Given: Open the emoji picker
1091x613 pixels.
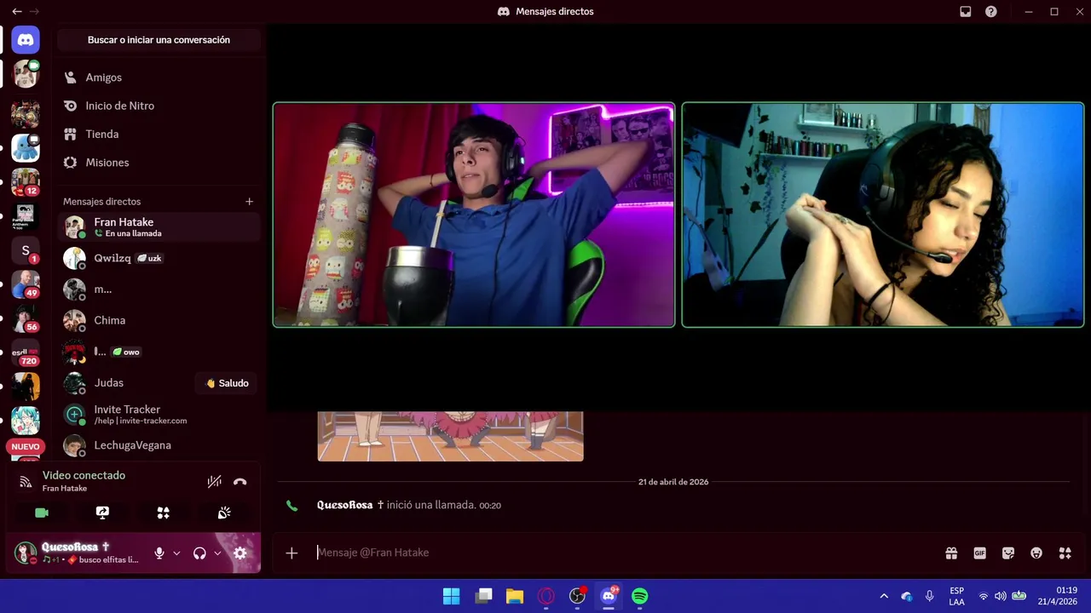Looking at the screenshot, I should point(1036,553).
